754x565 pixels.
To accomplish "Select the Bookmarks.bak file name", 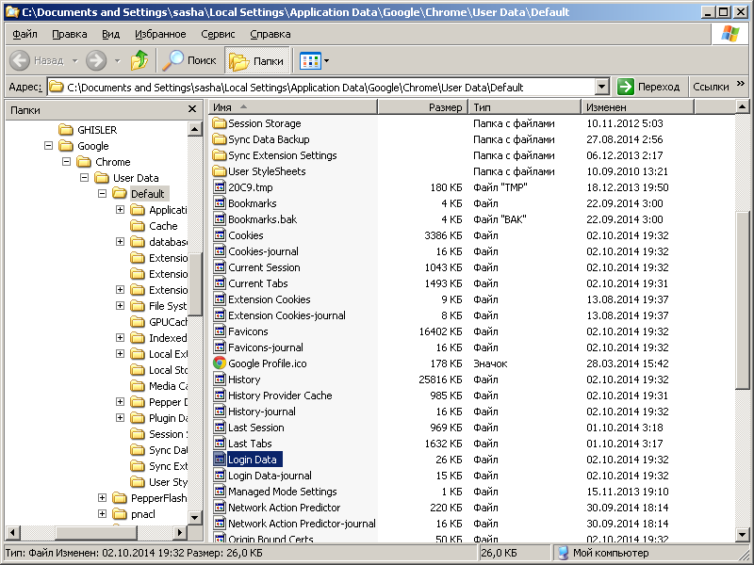I will (263, 219).
